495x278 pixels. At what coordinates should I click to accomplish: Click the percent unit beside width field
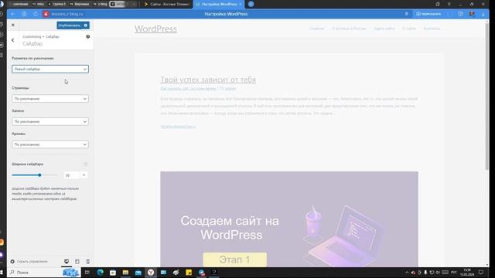[84, 175]
